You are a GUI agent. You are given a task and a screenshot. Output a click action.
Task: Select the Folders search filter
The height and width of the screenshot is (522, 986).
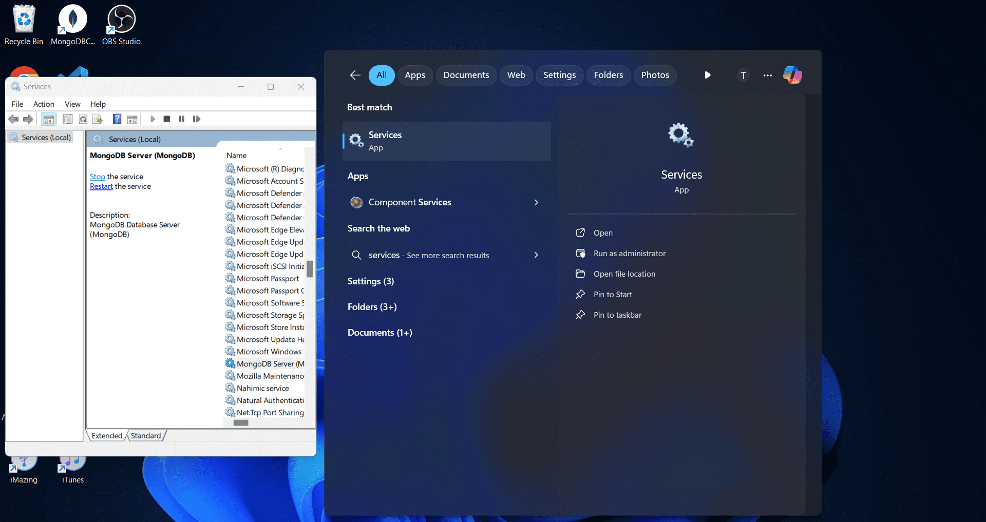click(x=609, y=75)
